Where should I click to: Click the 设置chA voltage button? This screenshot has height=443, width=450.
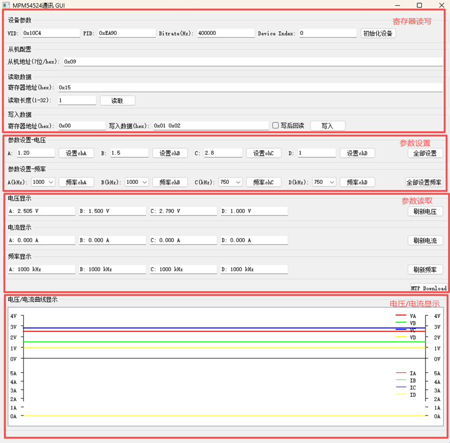[76, 153]
